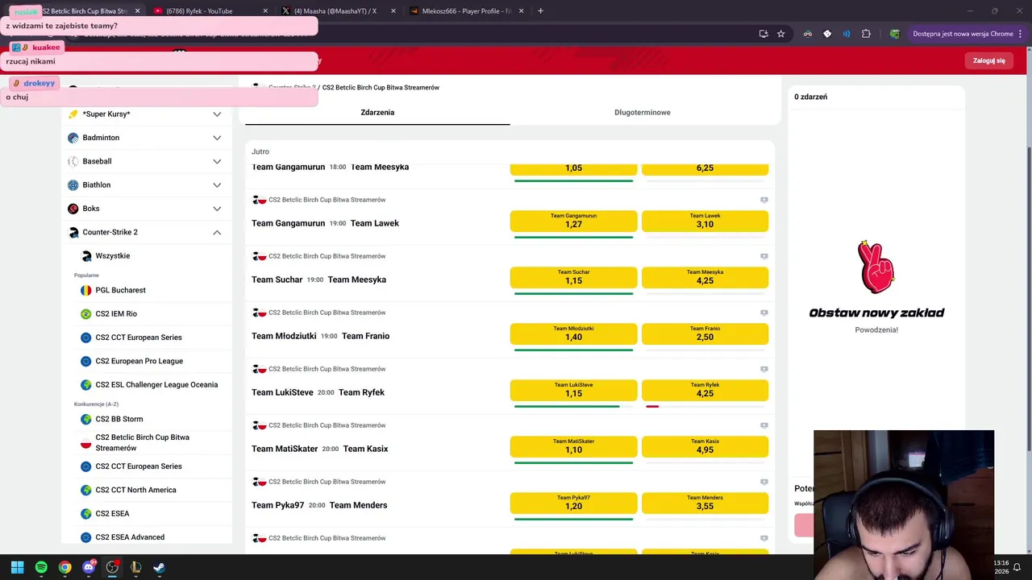The image size is (1032, 580).
Task: Open the Team Suchar vs Team Meesyka match
Action: click(318, 280)
